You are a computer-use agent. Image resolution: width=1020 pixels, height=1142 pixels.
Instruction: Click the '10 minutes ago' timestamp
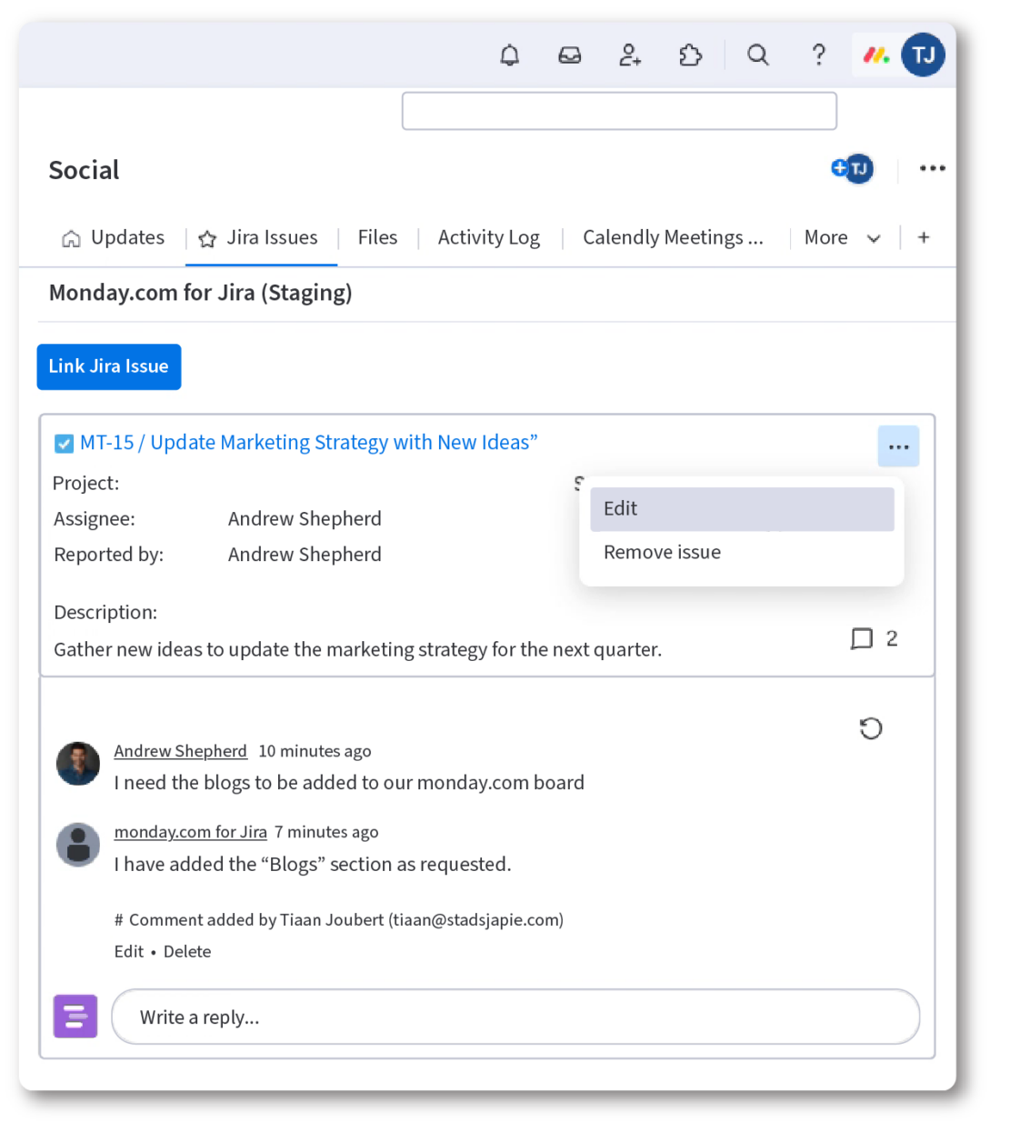coord(315,751)
